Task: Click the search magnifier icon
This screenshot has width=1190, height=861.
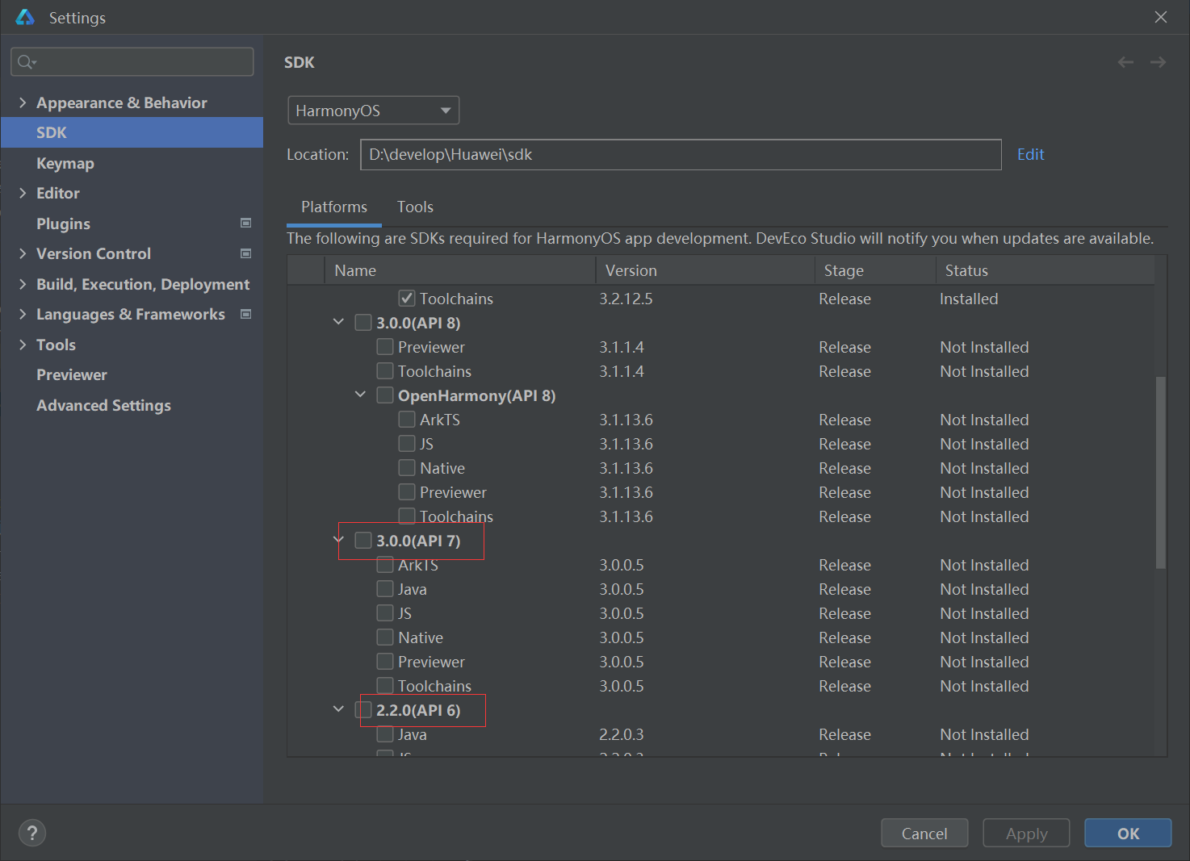Action: [x=26, y=62]
